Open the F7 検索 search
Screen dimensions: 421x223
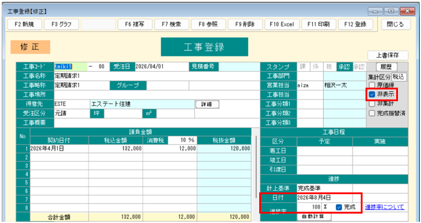172,24
